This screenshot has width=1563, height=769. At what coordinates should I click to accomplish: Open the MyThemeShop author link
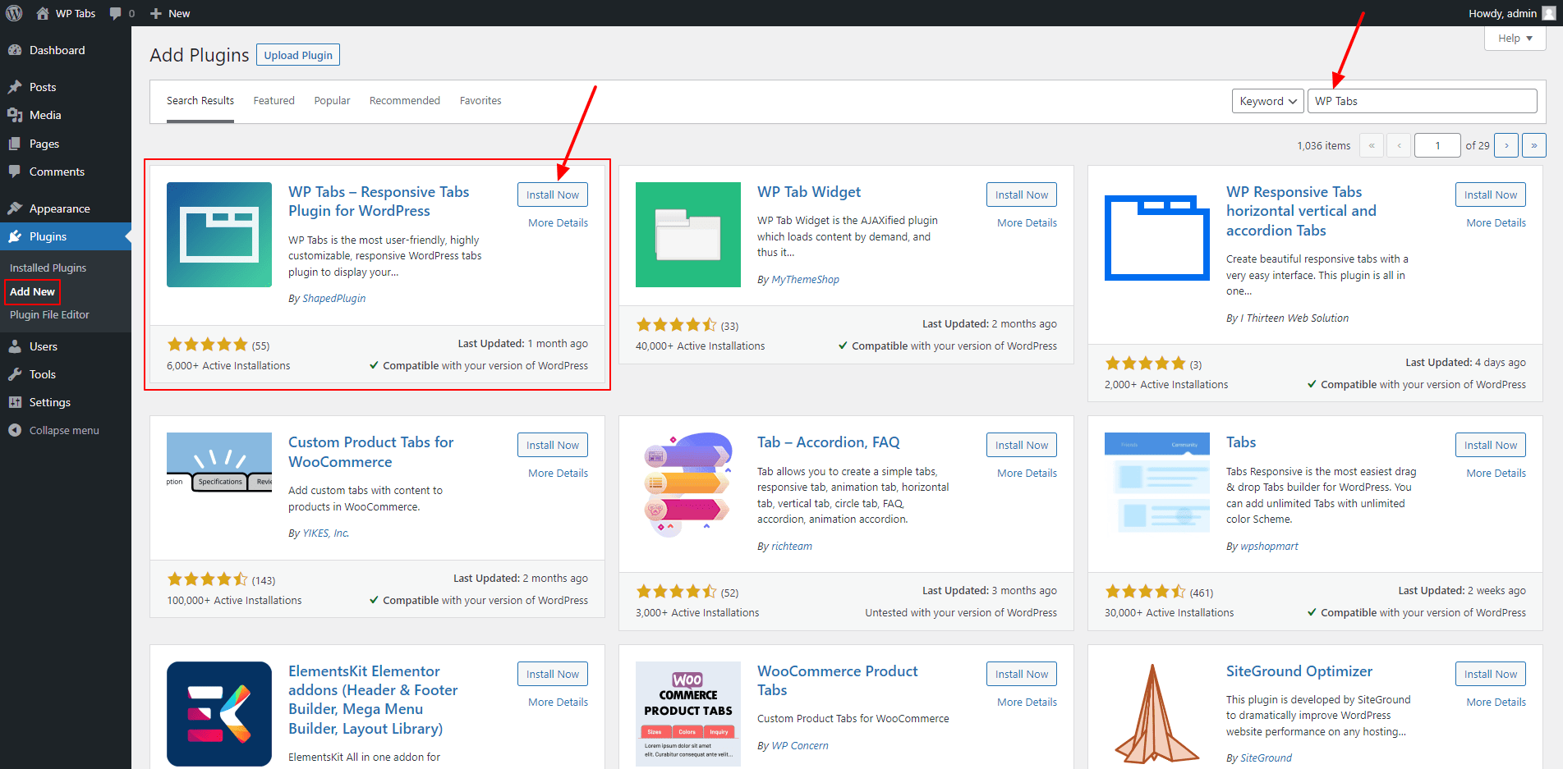805,279
